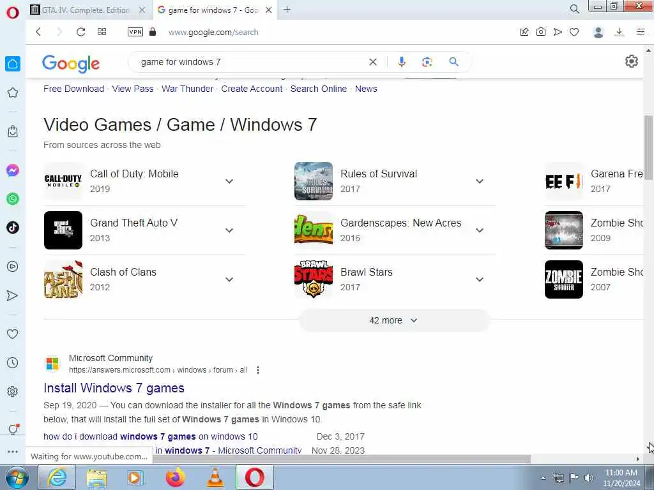Click the Brawl Stars thumbnail image
The height and width of the screenshot is (490, 654).
[314, 279]
